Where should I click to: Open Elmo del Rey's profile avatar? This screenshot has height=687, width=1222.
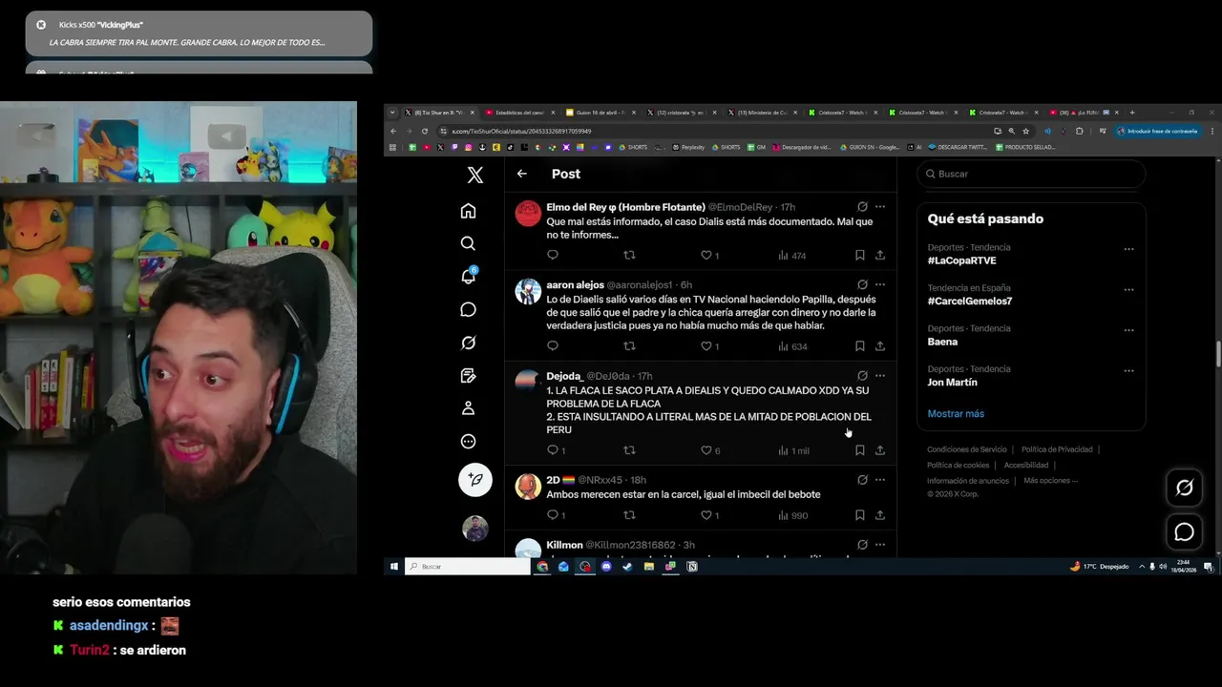528,214
